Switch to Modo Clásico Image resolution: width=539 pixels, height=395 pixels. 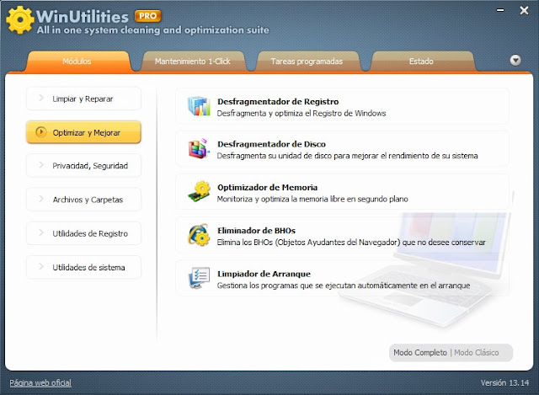[477, 353]
